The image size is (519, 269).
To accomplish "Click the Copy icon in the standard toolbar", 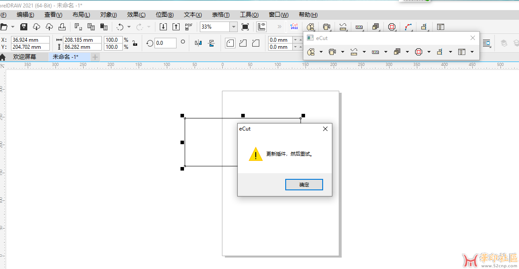I will click(x=91, y=27).
